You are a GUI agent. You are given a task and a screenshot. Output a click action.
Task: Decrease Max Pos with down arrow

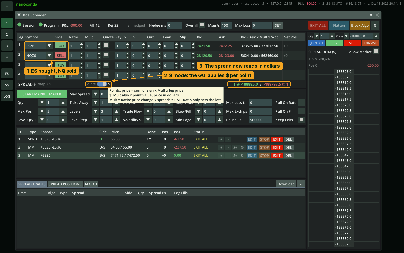(42, 111)
